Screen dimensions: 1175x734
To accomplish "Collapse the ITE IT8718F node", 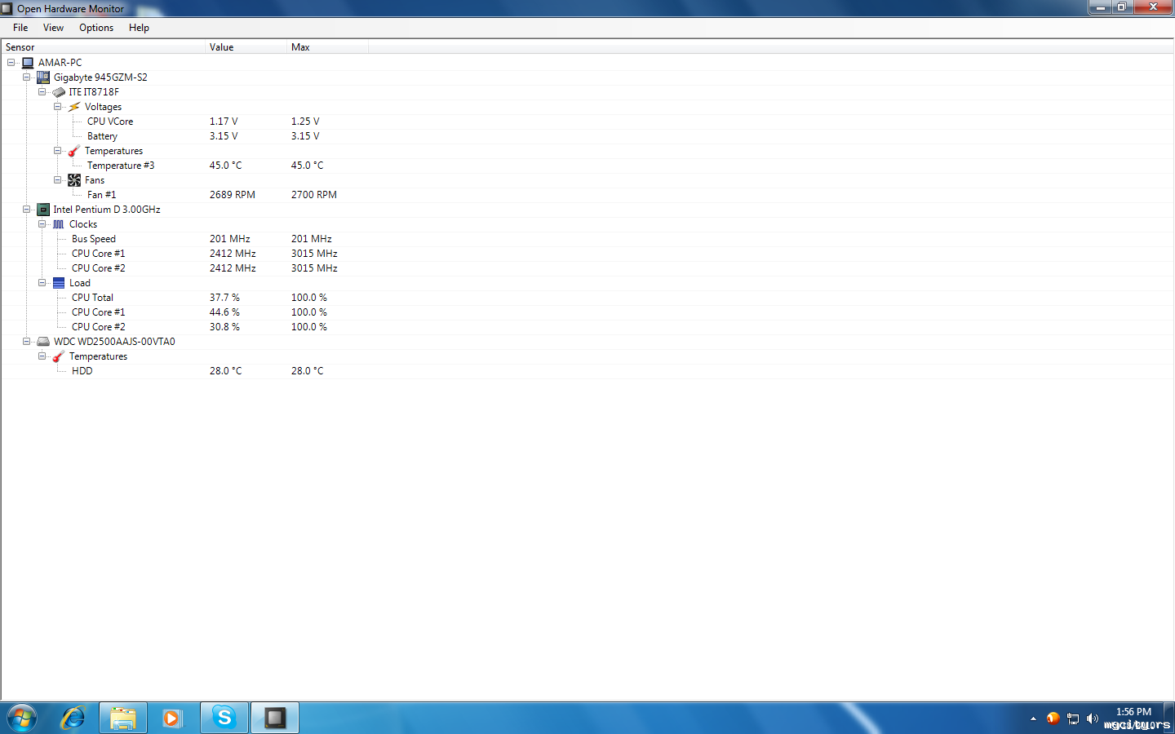I will 42,92.
